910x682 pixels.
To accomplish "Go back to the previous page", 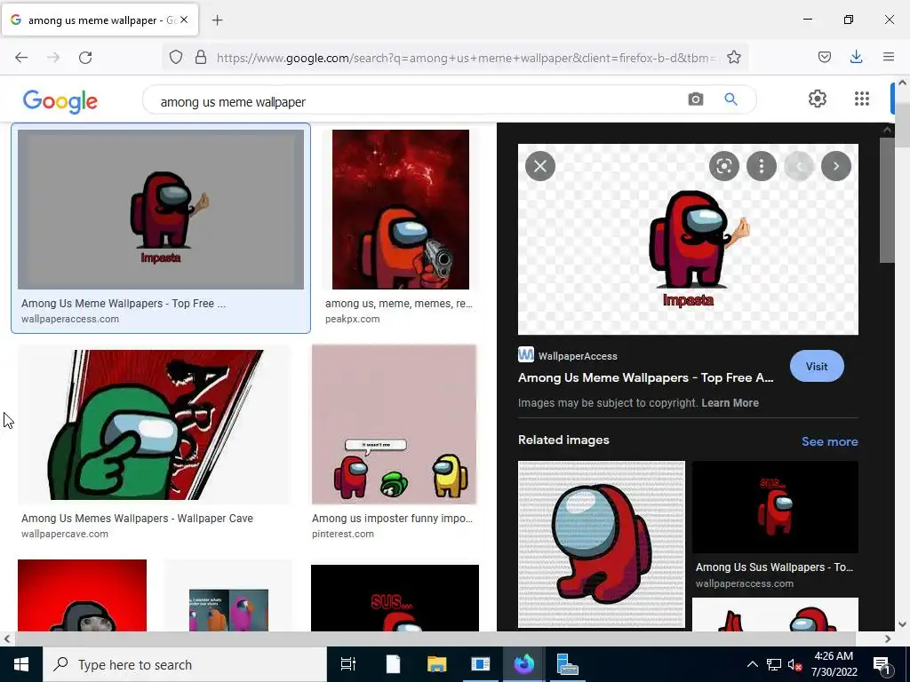I will (x=21, y=58).
